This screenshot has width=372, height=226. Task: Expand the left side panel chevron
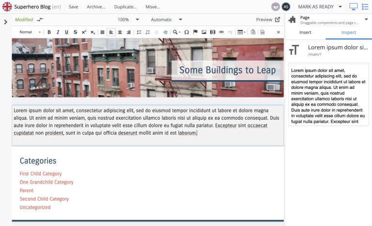tap(6, 22)
